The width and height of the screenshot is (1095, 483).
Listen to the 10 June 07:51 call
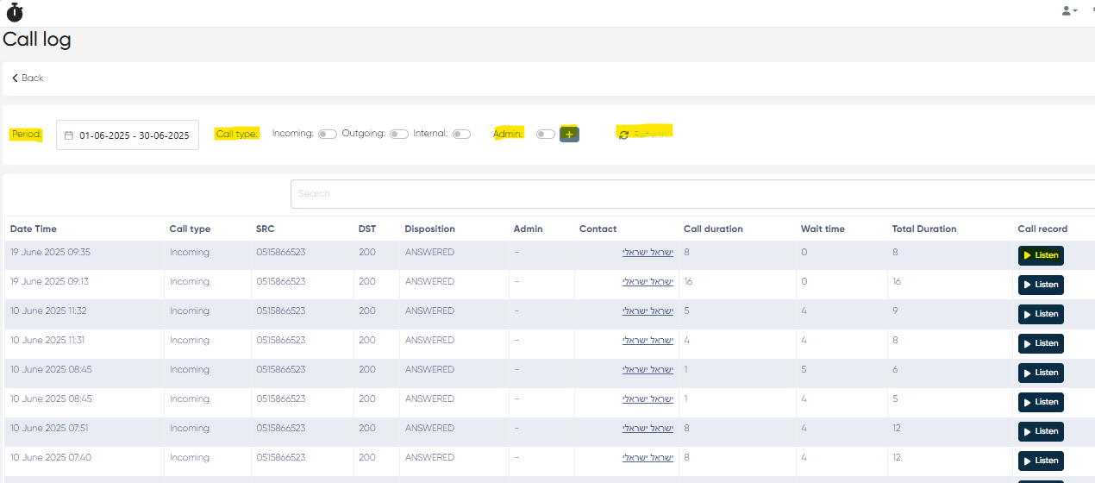1040,431
